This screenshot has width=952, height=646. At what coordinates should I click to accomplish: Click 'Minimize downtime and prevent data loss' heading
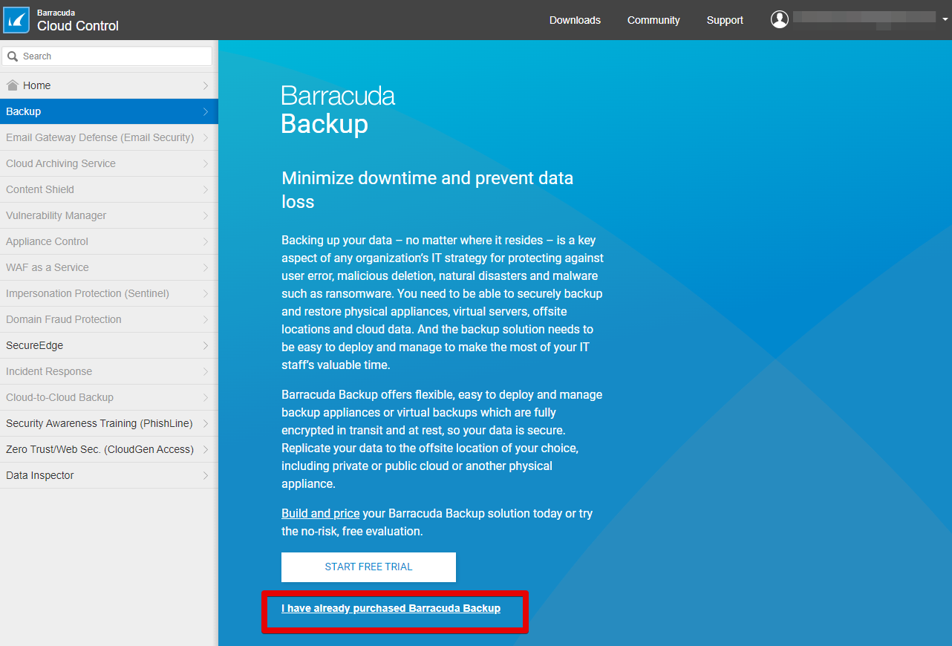pyautogui.click(x=427, y=190)
